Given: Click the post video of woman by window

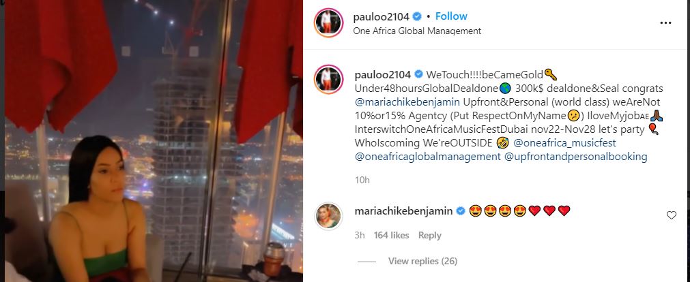Looking at the screenshot, I should click(x=154, y=141).
